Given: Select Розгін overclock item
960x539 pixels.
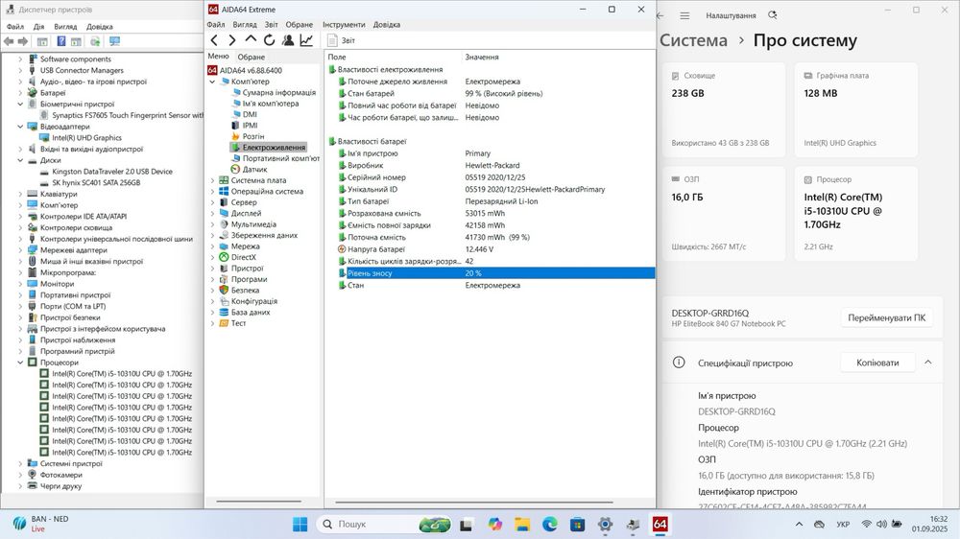Looking at the screenshot, I should pos(253,136).
